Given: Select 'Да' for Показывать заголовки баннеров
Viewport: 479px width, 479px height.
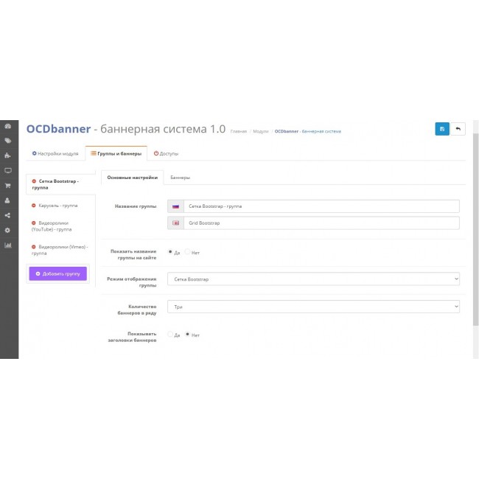Looking at the screenshot, I should (171, 335).
